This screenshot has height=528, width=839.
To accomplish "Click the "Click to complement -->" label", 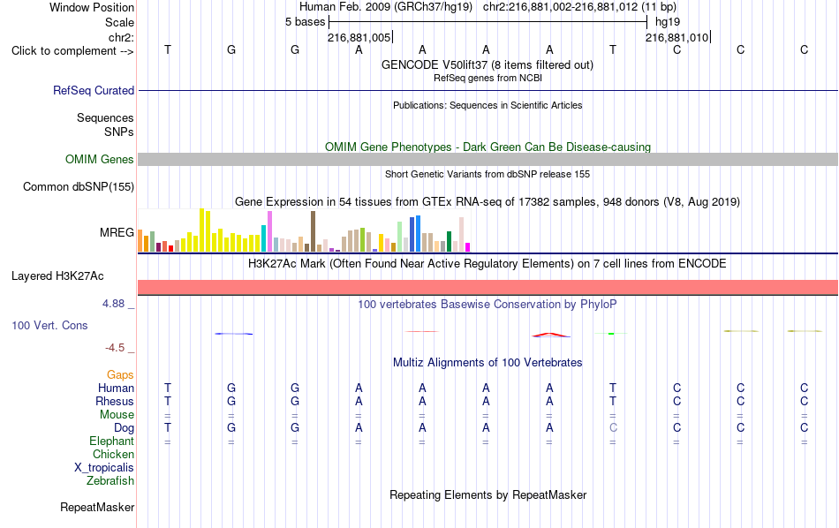I will [72, 51].
